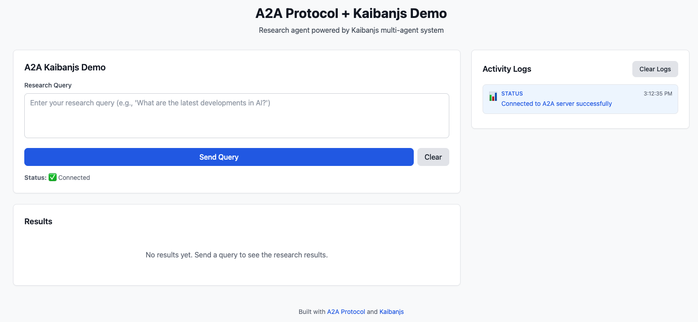Click the STATUS label in log entry
The height and width of the screenshot is (322, 698).
[512, 94]
